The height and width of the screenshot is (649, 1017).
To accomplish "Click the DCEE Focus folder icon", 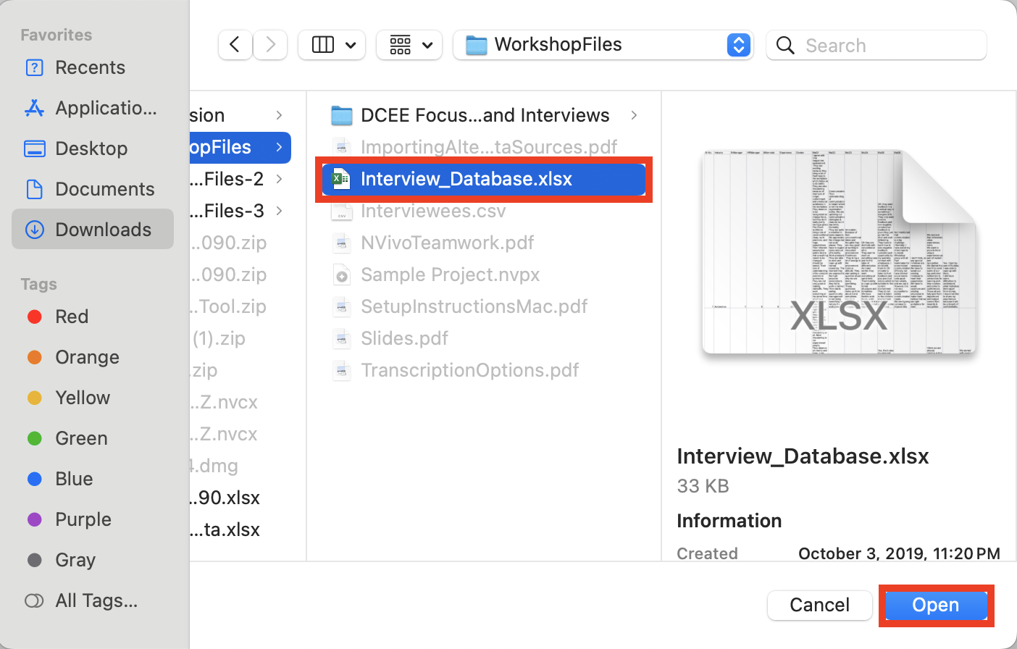I will point(341,115).
